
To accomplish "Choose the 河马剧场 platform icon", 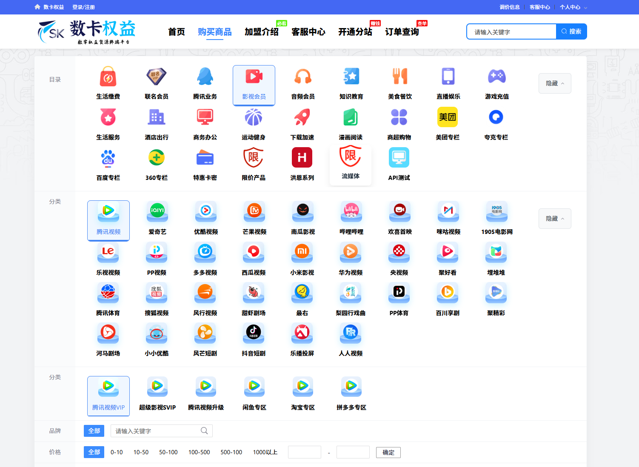I will coord(108,333).
